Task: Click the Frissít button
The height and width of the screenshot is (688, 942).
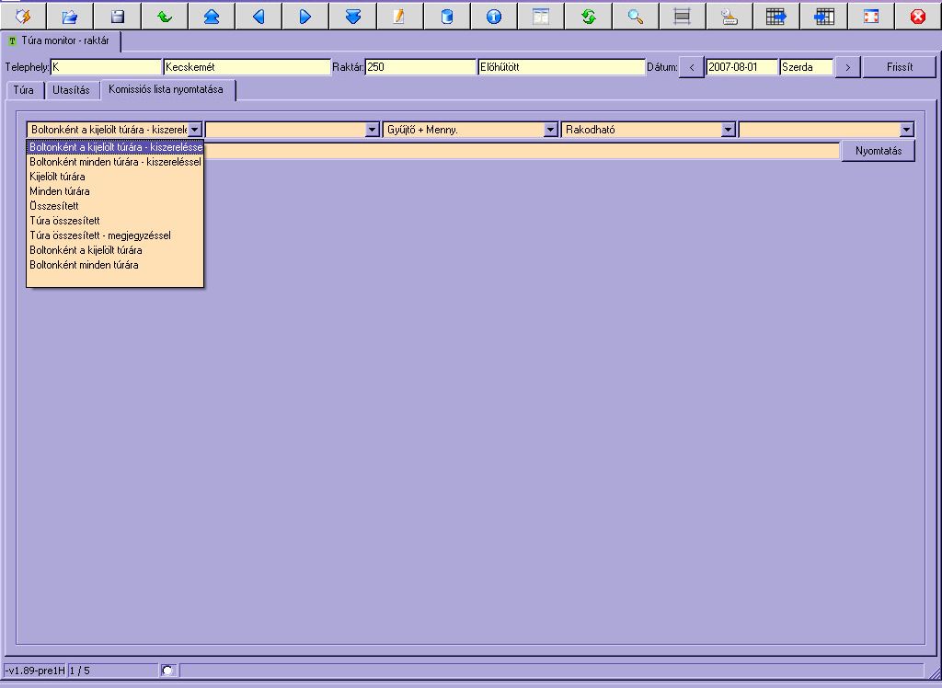Action: [899, 67]
